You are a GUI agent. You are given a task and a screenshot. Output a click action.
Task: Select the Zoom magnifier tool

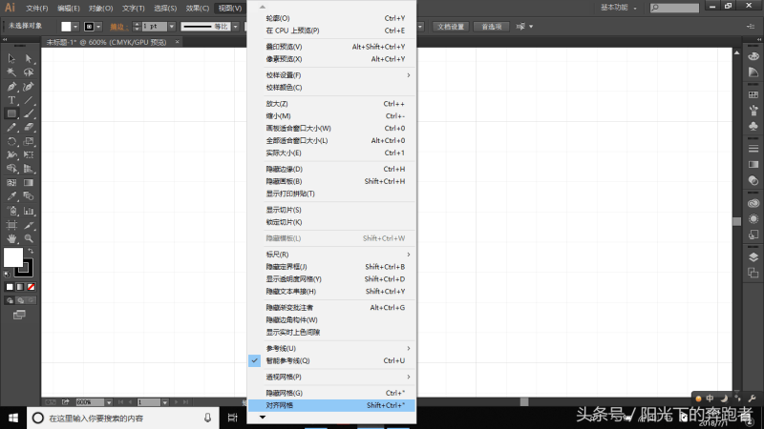[29, 239]
